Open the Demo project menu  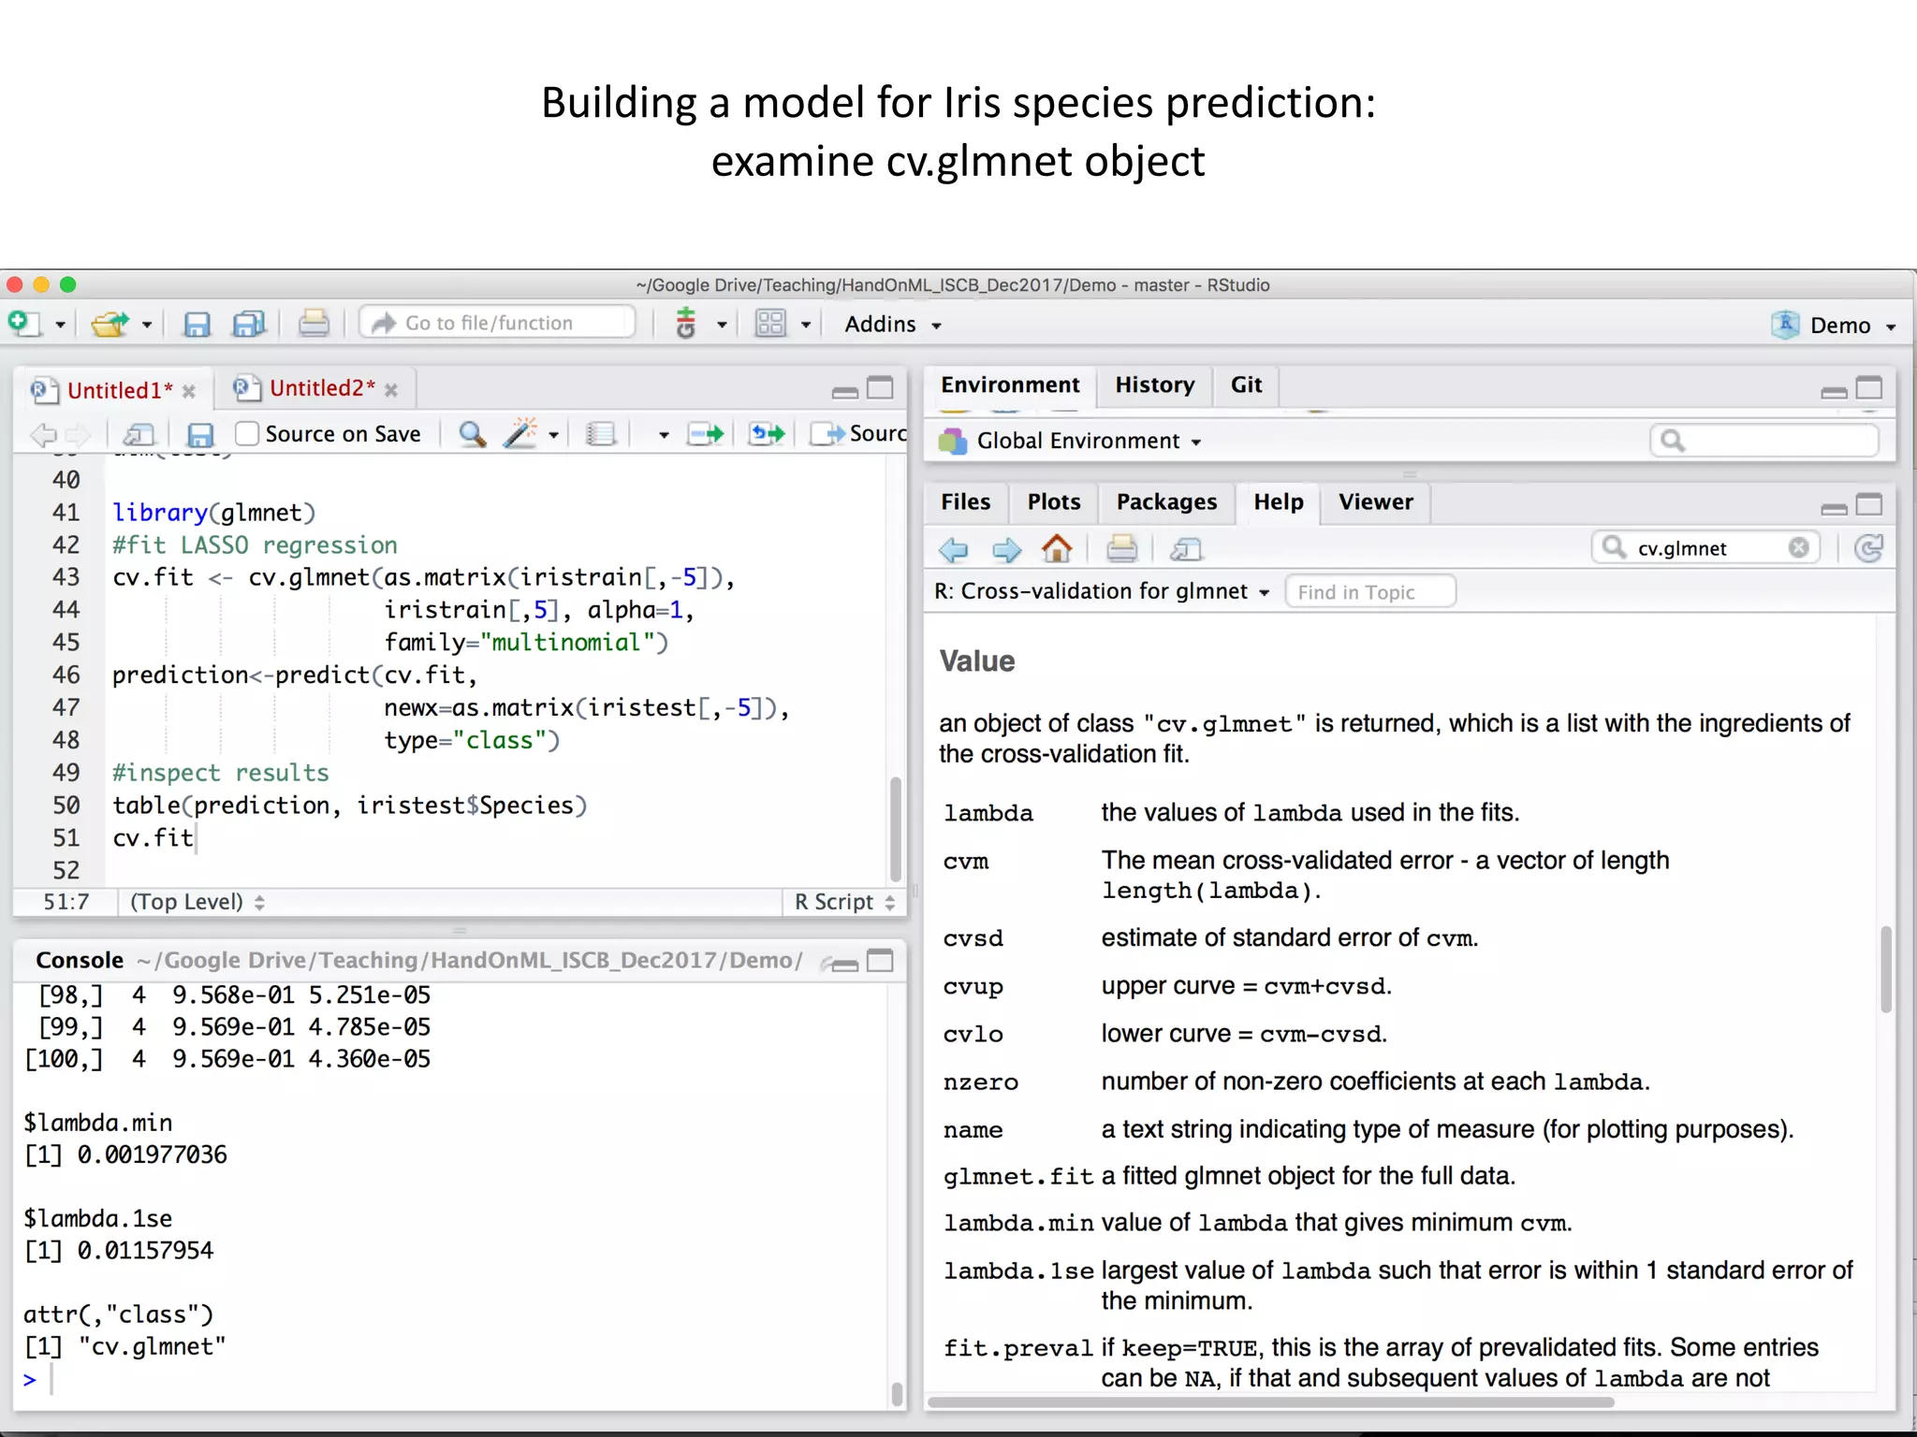1833,325
